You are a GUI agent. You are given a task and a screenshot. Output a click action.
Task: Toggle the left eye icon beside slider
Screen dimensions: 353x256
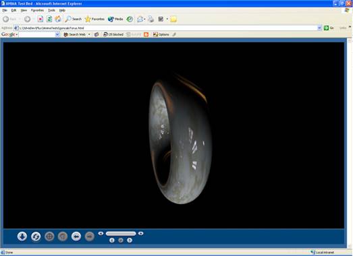[101, 234]
